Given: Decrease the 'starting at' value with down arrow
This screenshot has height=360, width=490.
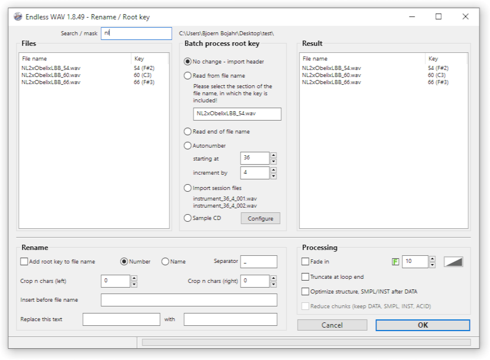Looking at the screenshot, I should [274, 161].
